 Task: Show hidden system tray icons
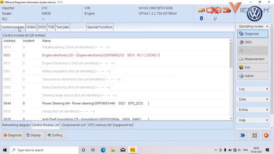point(216,150)
